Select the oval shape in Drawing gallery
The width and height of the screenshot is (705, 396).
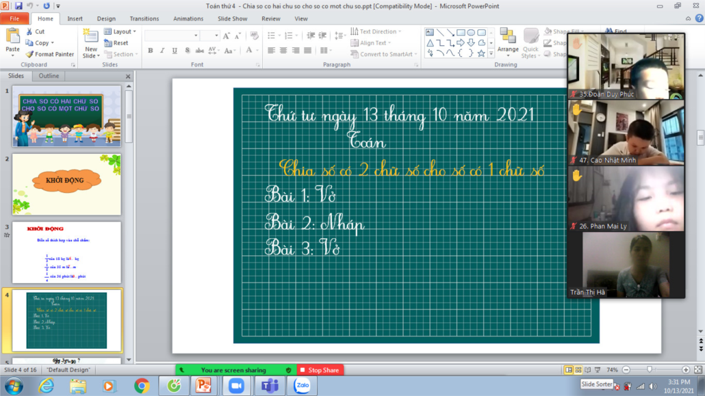471,32
